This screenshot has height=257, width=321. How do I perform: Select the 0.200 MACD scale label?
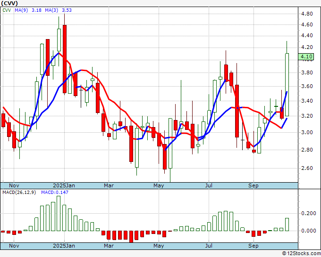[x=308, y=213]
